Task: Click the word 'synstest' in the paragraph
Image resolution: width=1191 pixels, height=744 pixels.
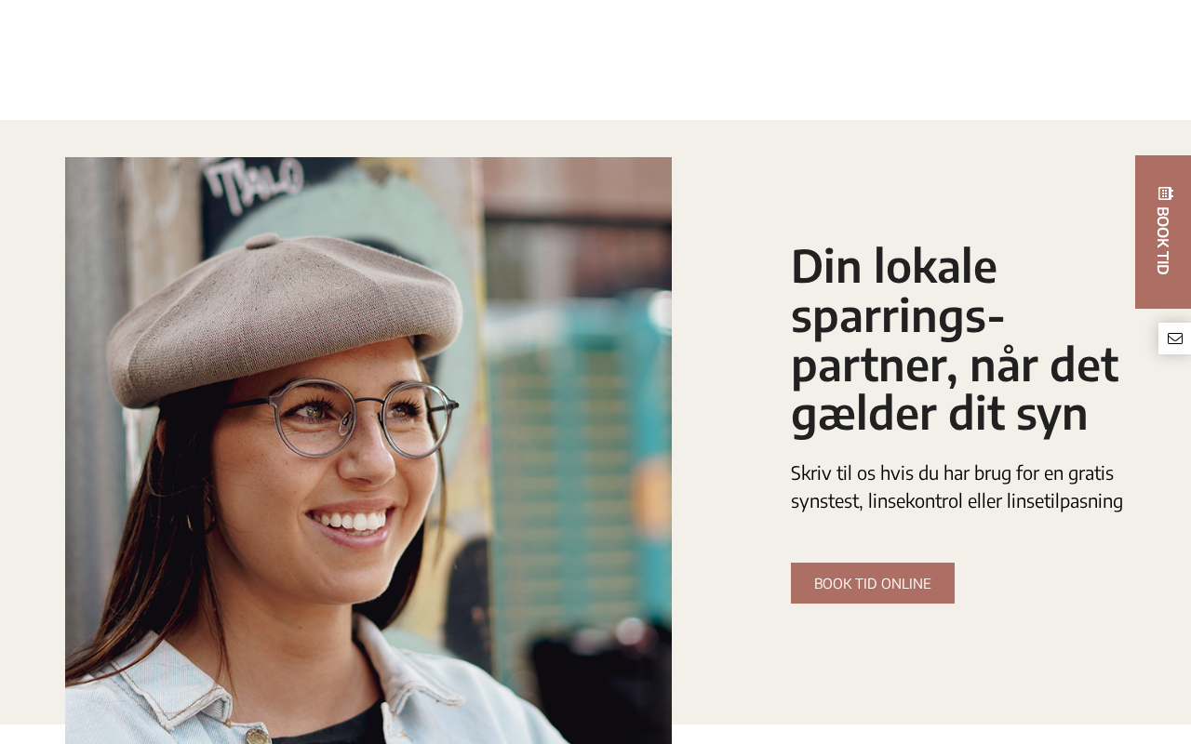Action: 824,500
